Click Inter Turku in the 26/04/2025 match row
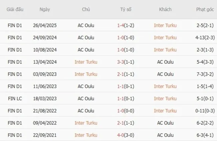 point(165,25)
